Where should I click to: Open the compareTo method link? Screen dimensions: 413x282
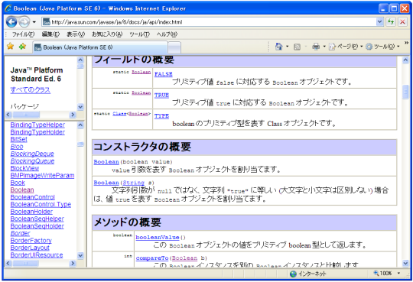click(152, 258)
